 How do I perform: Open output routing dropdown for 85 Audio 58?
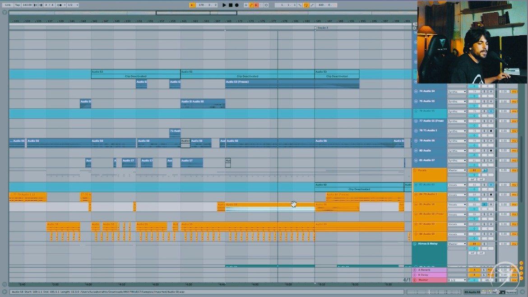point(457,205)
